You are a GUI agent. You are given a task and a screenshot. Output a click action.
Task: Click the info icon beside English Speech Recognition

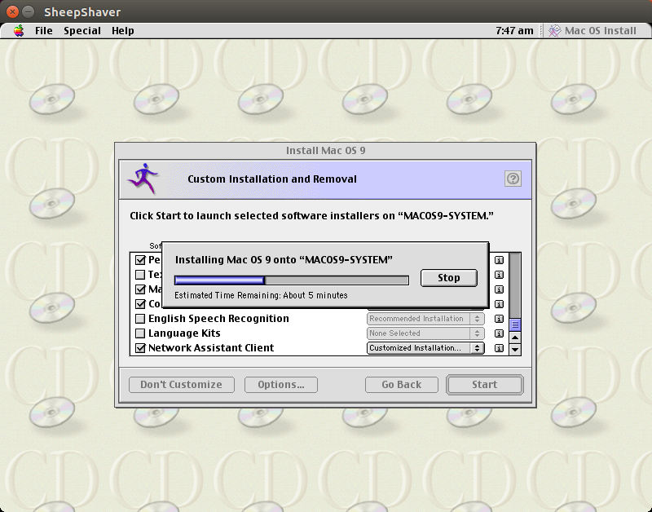pyautogui.click(x=500, y=318)
